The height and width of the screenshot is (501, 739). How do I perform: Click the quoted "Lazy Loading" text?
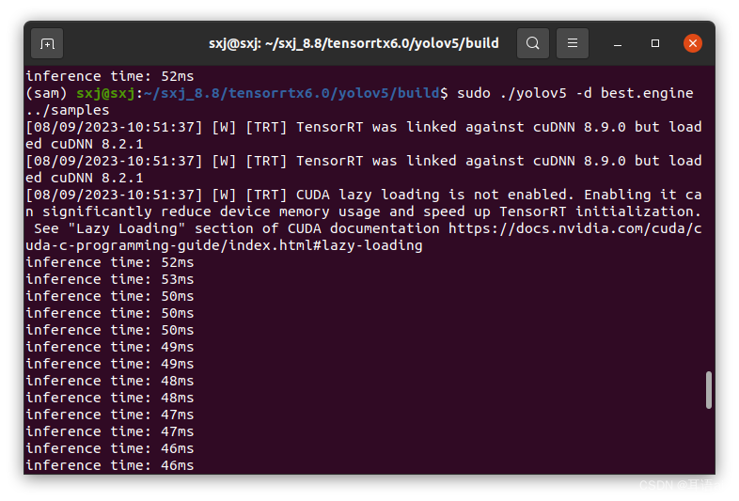(126, 228)
